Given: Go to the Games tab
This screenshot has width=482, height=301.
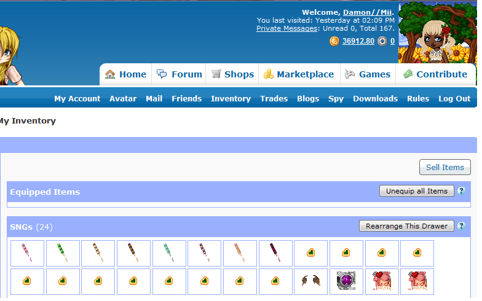Looking at the screenshot, I should [368, 74].
